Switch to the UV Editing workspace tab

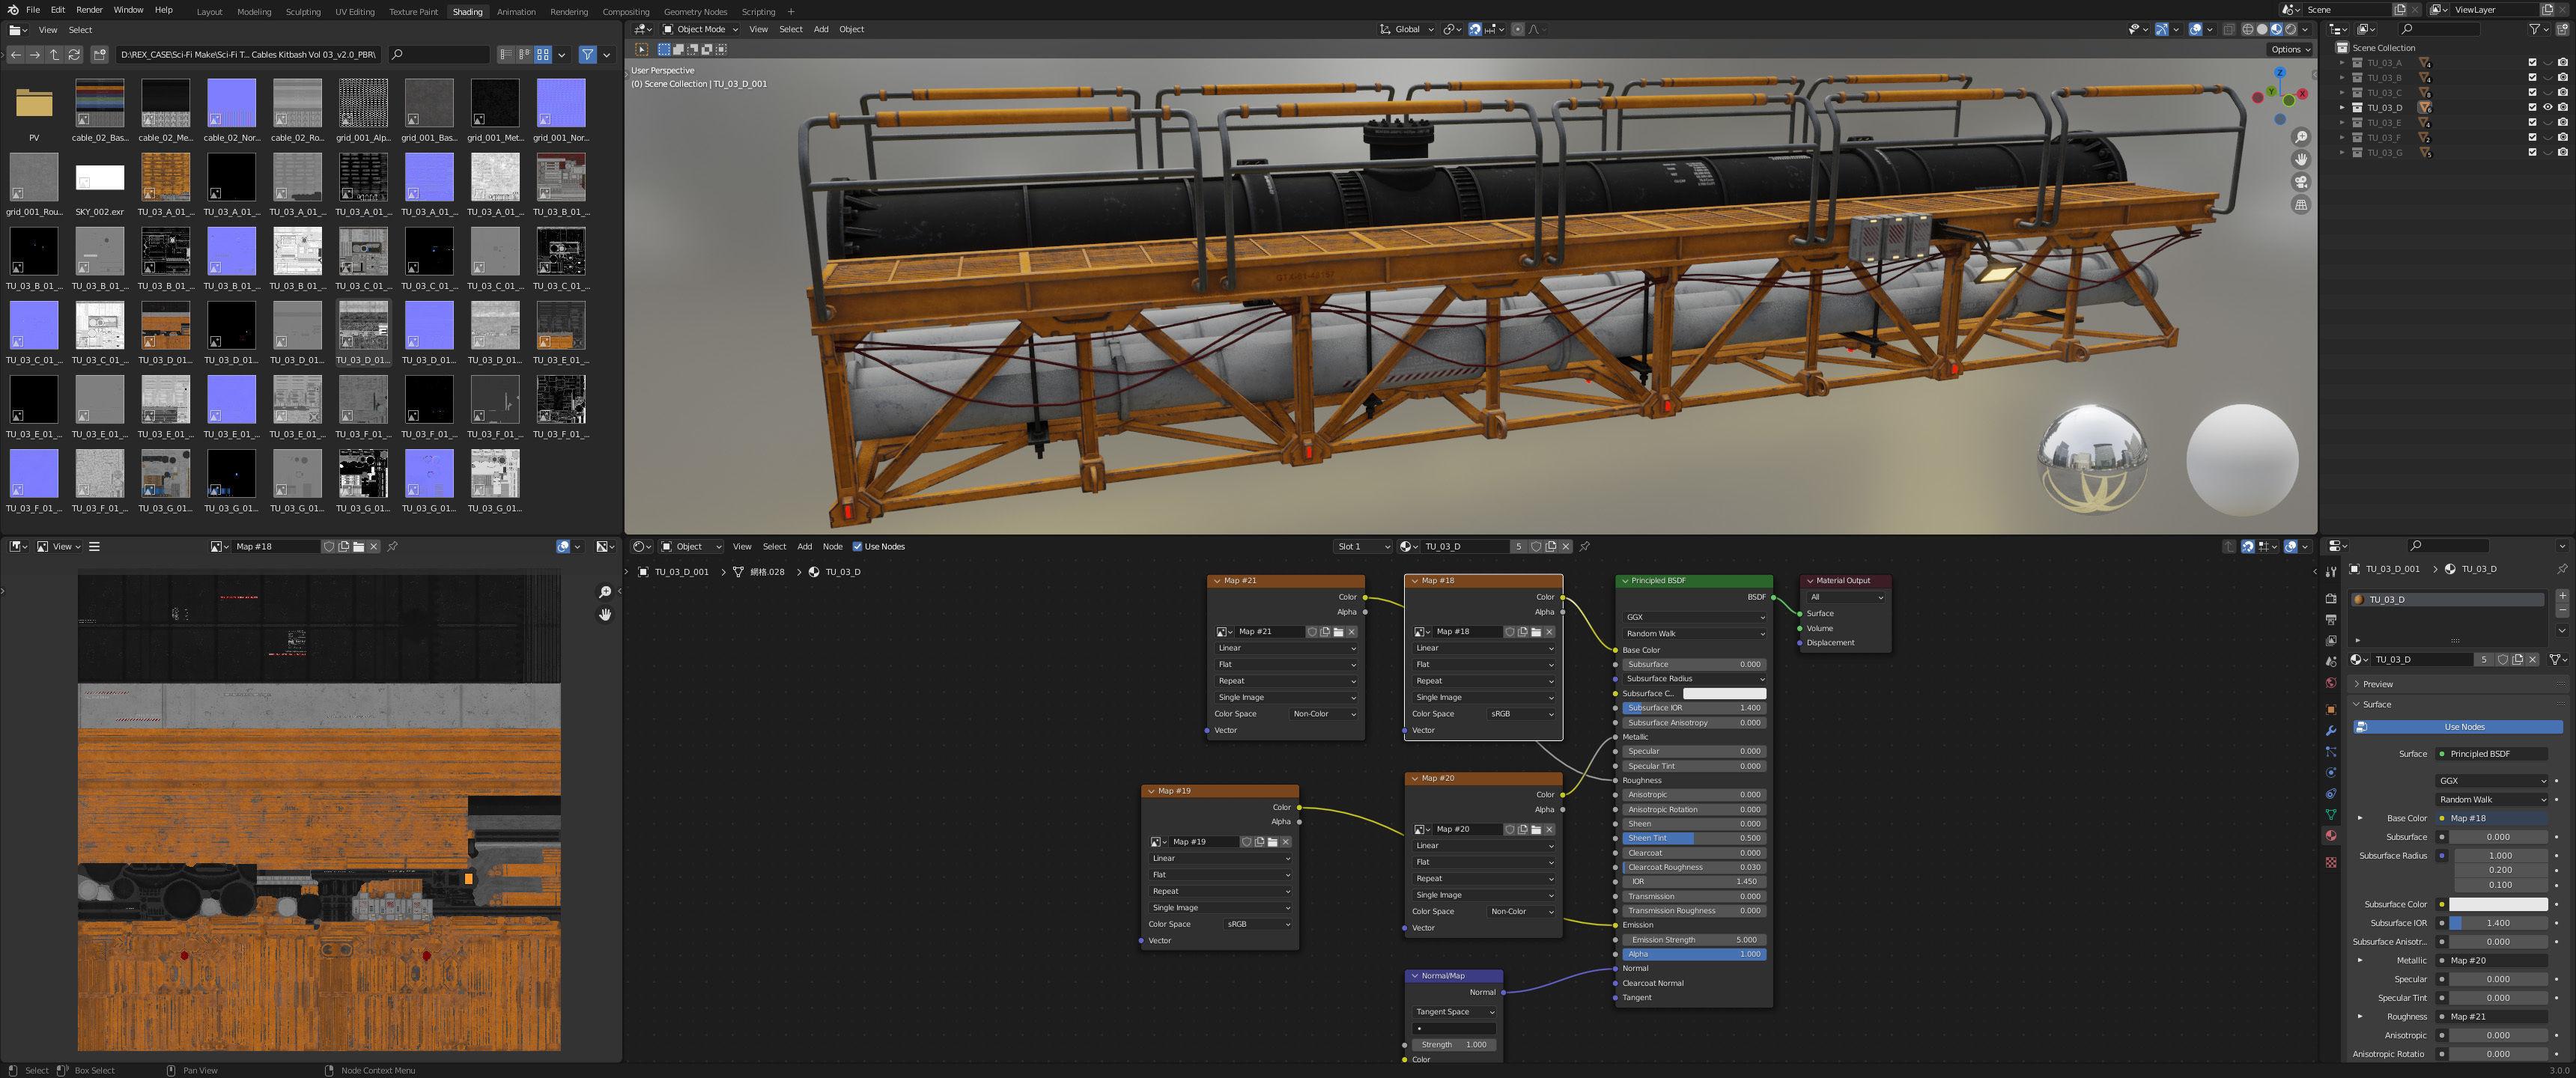[354, 12]
